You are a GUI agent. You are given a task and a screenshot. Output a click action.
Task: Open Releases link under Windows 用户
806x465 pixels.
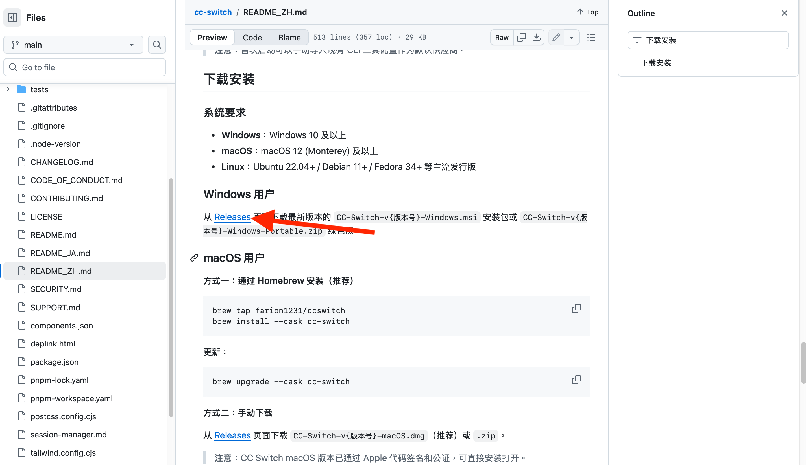[232, 217]
